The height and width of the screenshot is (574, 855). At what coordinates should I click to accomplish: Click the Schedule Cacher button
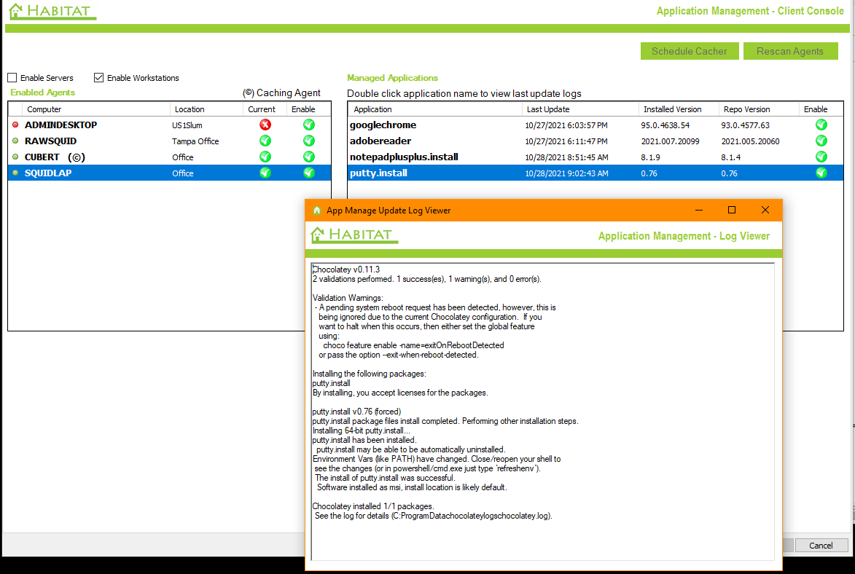click(689, 51)
